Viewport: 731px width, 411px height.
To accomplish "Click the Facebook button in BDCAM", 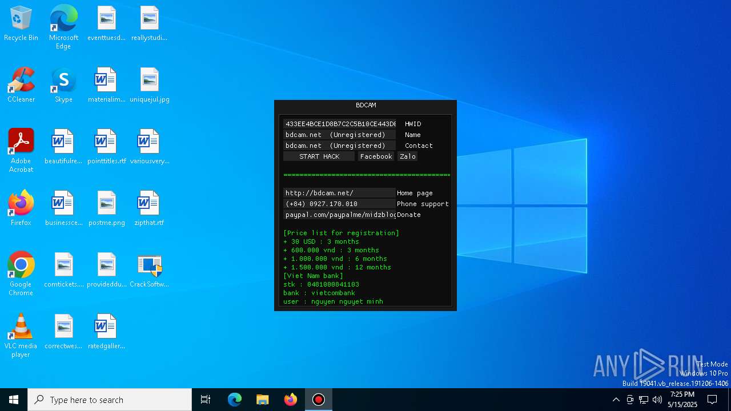I will click(x=376, y=156).
